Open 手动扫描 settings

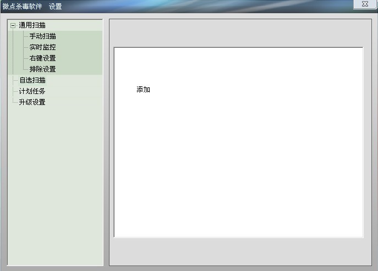(43, 36)
